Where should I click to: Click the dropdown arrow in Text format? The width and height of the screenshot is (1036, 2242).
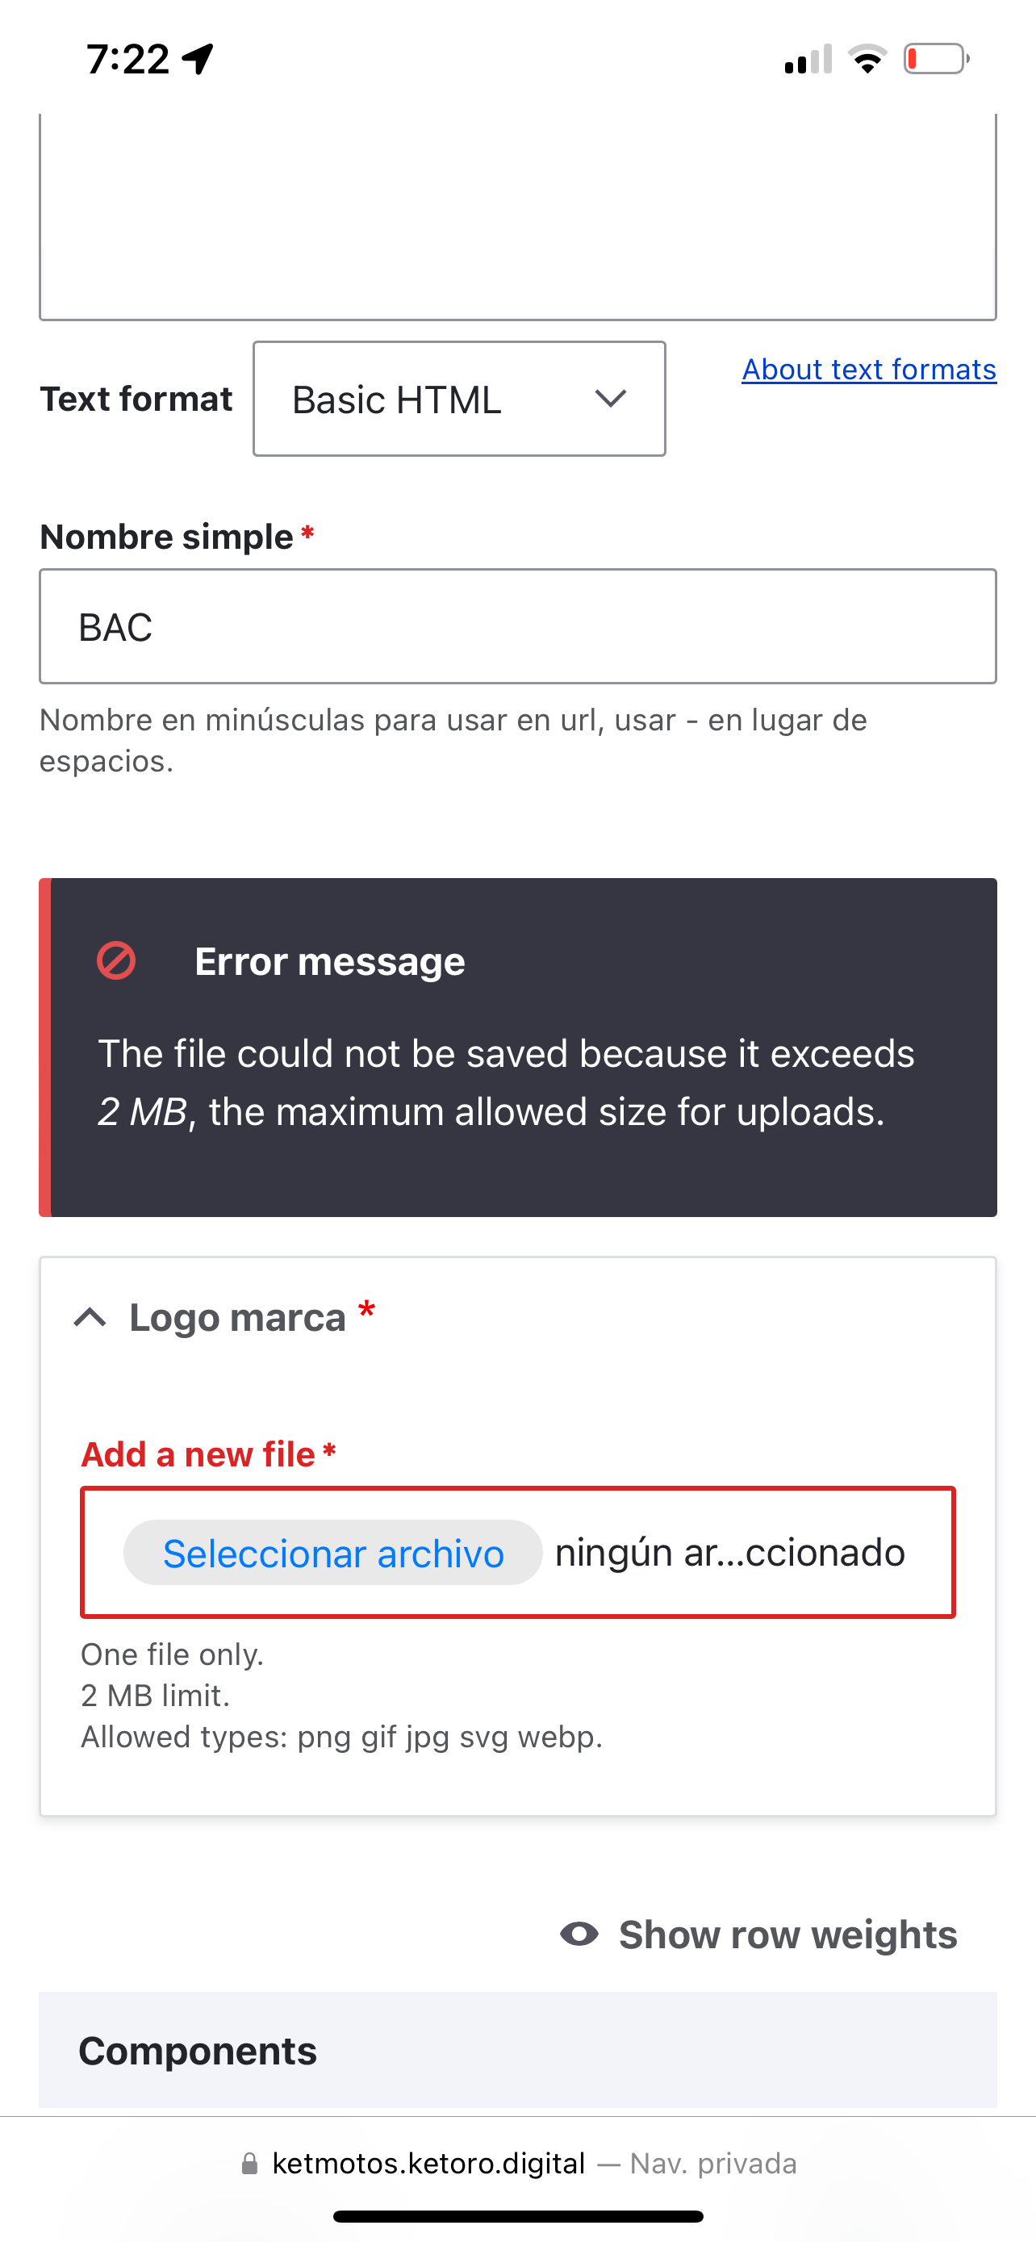point(611,399)
